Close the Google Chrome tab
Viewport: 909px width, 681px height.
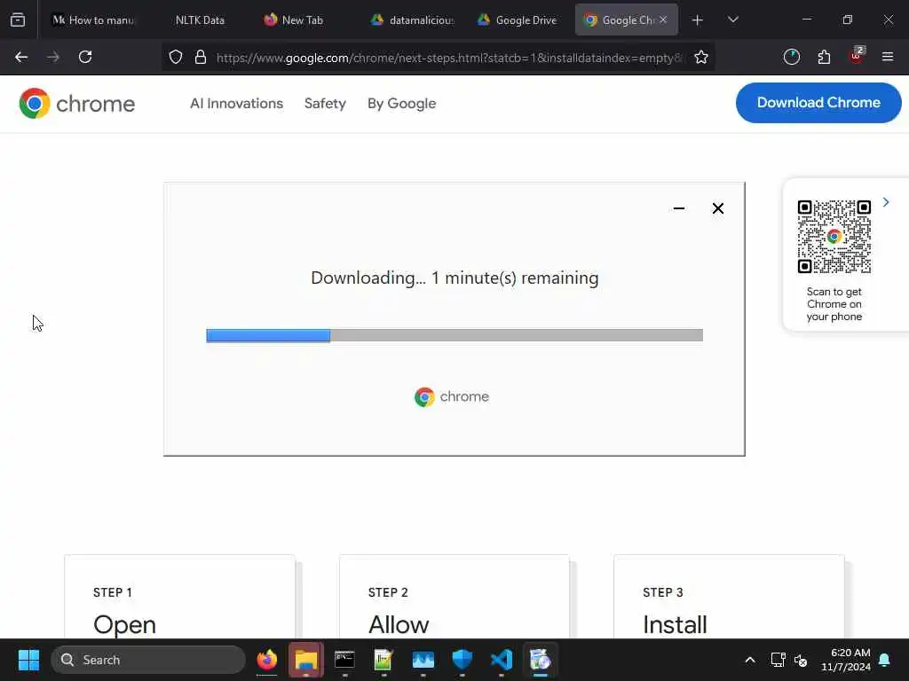[663, 20]
